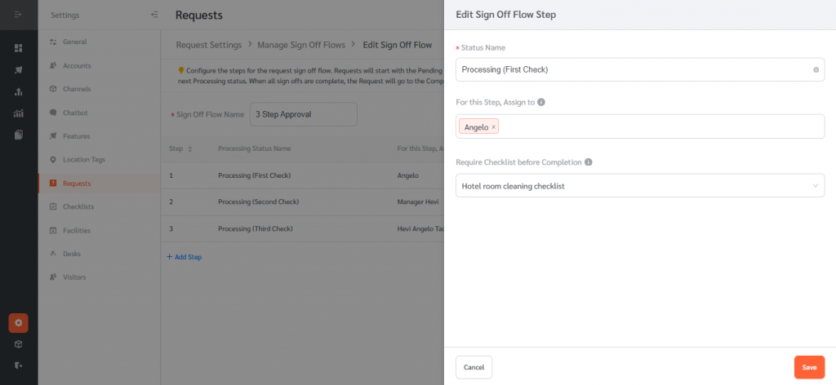This screenshot has height=385, width=836.
Task: Save the sign off flow step
Action: 808,367
